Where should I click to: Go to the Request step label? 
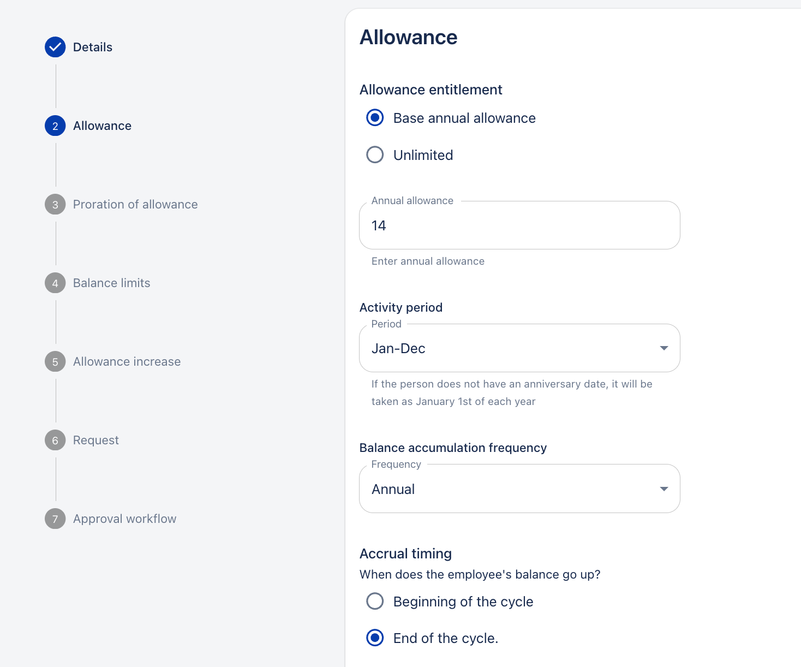click(96, 440)
